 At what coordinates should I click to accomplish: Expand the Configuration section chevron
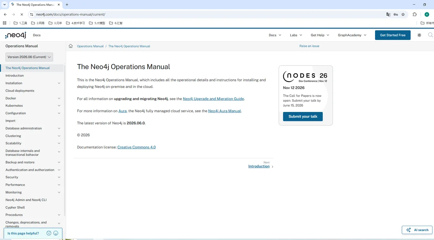pos(59,113)
